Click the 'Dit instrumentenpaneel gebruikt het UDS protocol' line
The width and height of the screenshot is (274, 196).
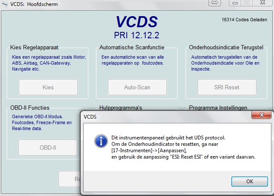(x=169, y=138)
